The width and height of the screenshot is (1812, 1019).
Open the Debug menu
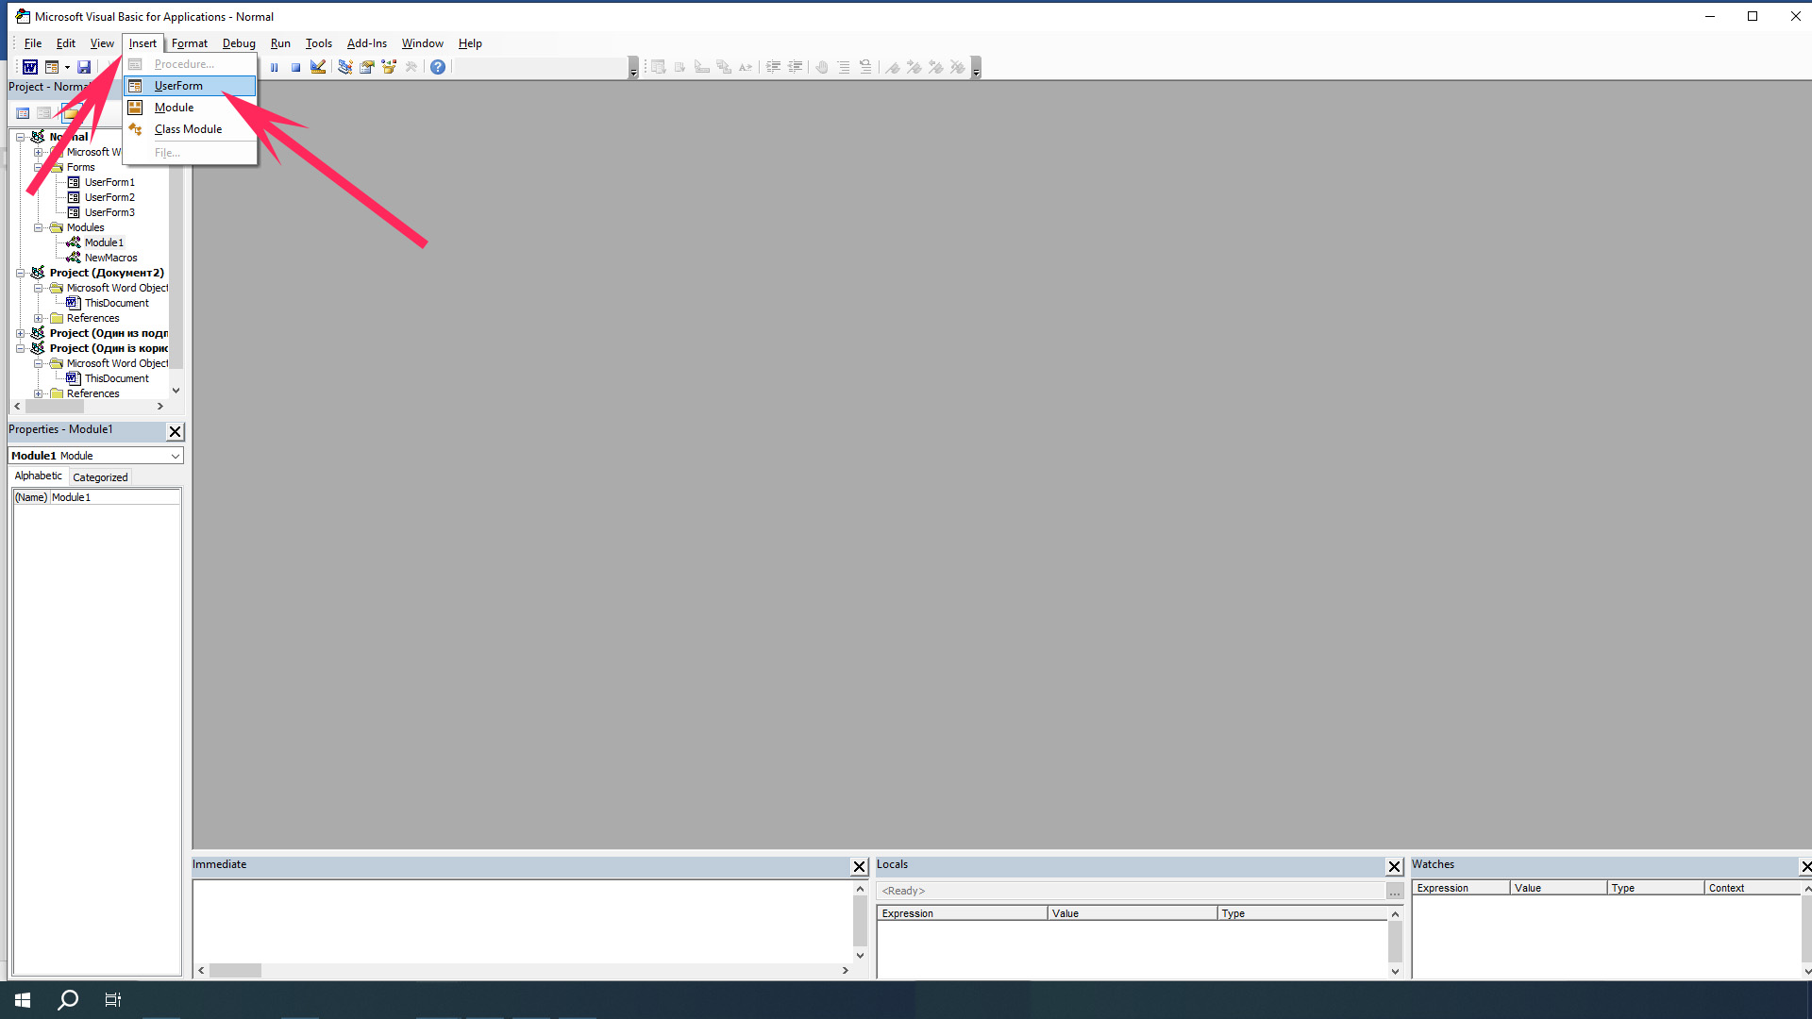click(x=239, y=43)
